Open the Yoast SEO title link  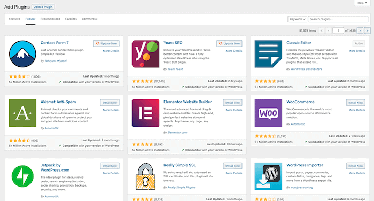click(173, 43)
